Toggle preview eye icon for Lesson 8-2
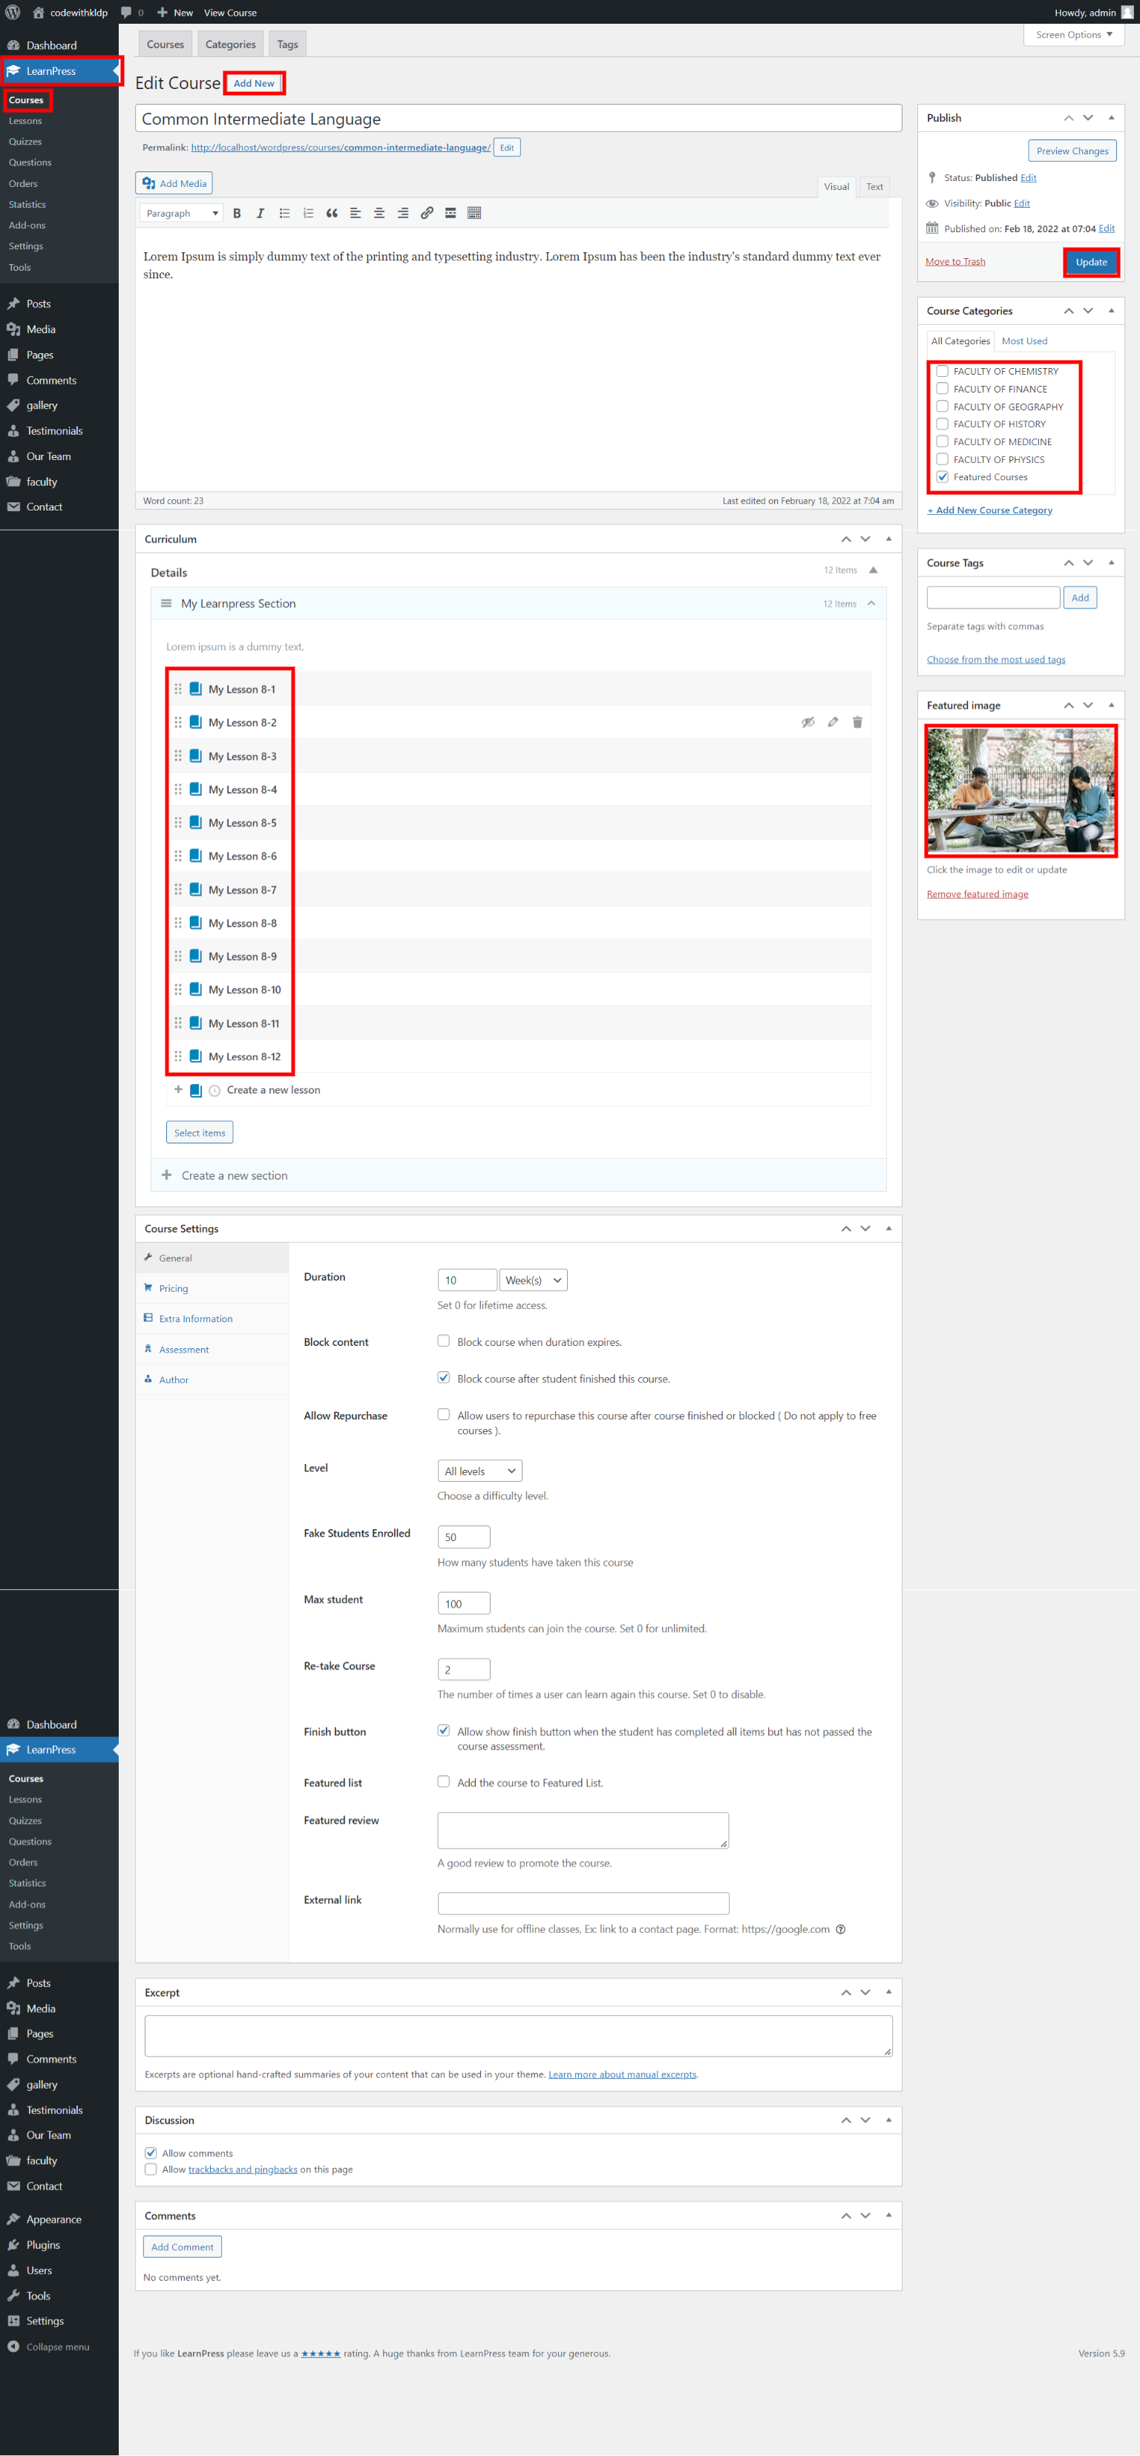Image resolution: width=1140 pixels, height=2456 pixels. pyautogui.click(x=808, y=723)
